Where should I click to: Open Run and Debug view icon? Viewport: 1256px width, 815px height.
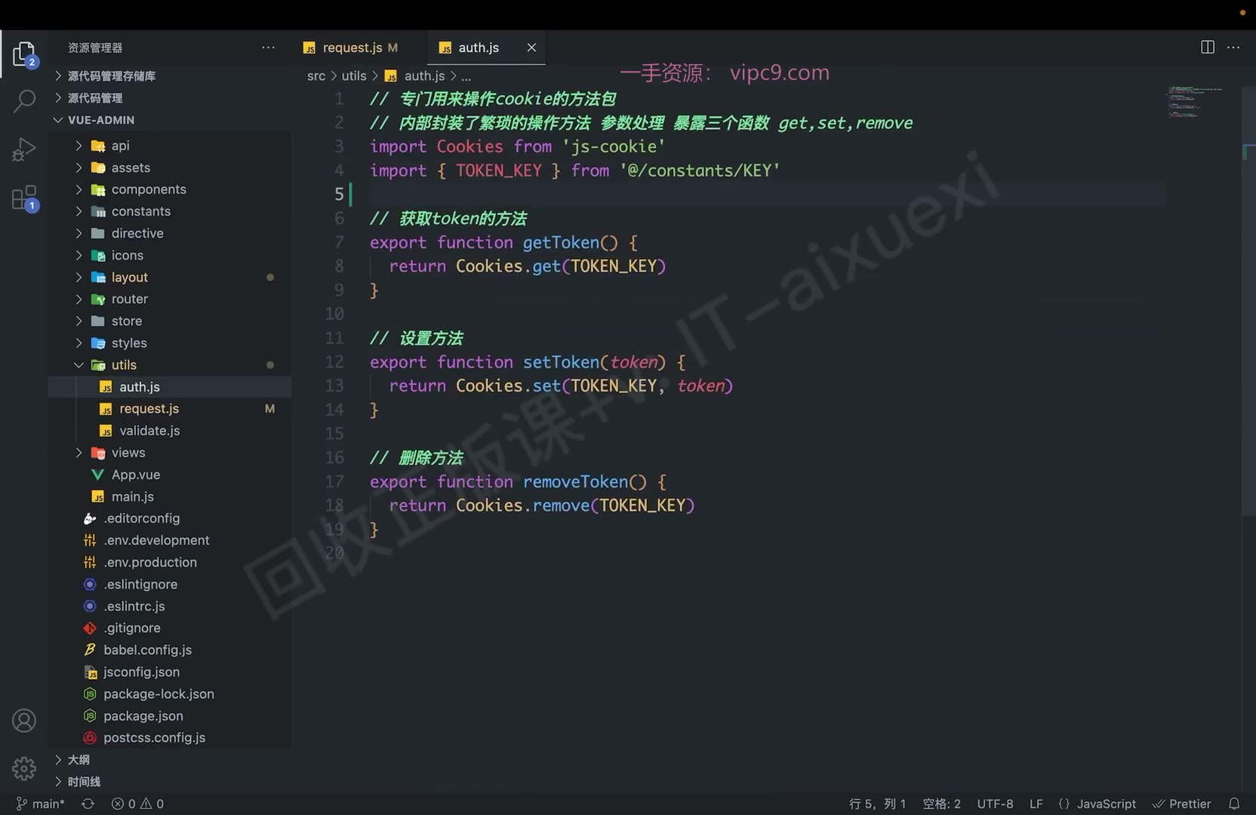coord(24,149)
